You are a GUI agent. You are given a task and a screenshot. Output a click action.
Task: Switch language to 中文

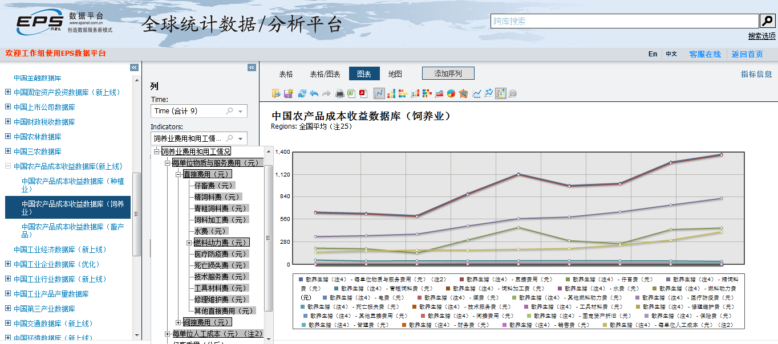(x=671, y=54)
